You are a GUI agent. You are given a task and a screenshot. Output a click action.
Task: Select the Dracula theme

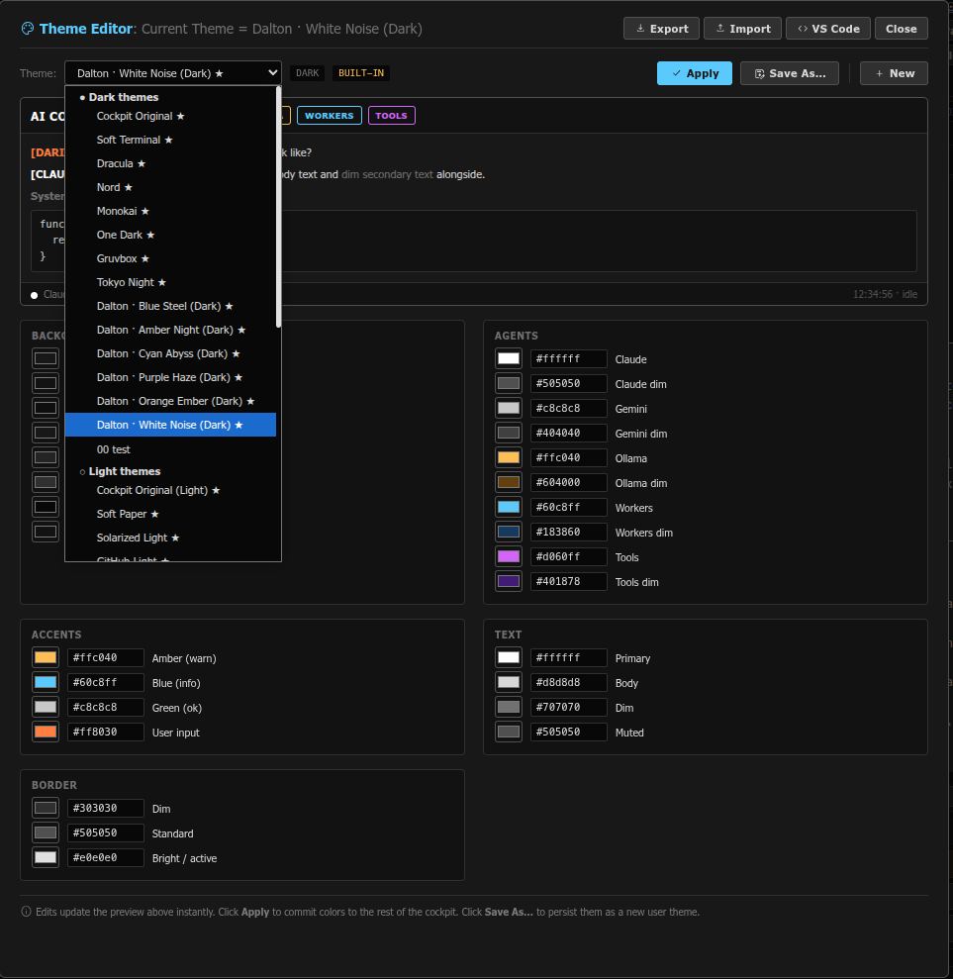170,163
